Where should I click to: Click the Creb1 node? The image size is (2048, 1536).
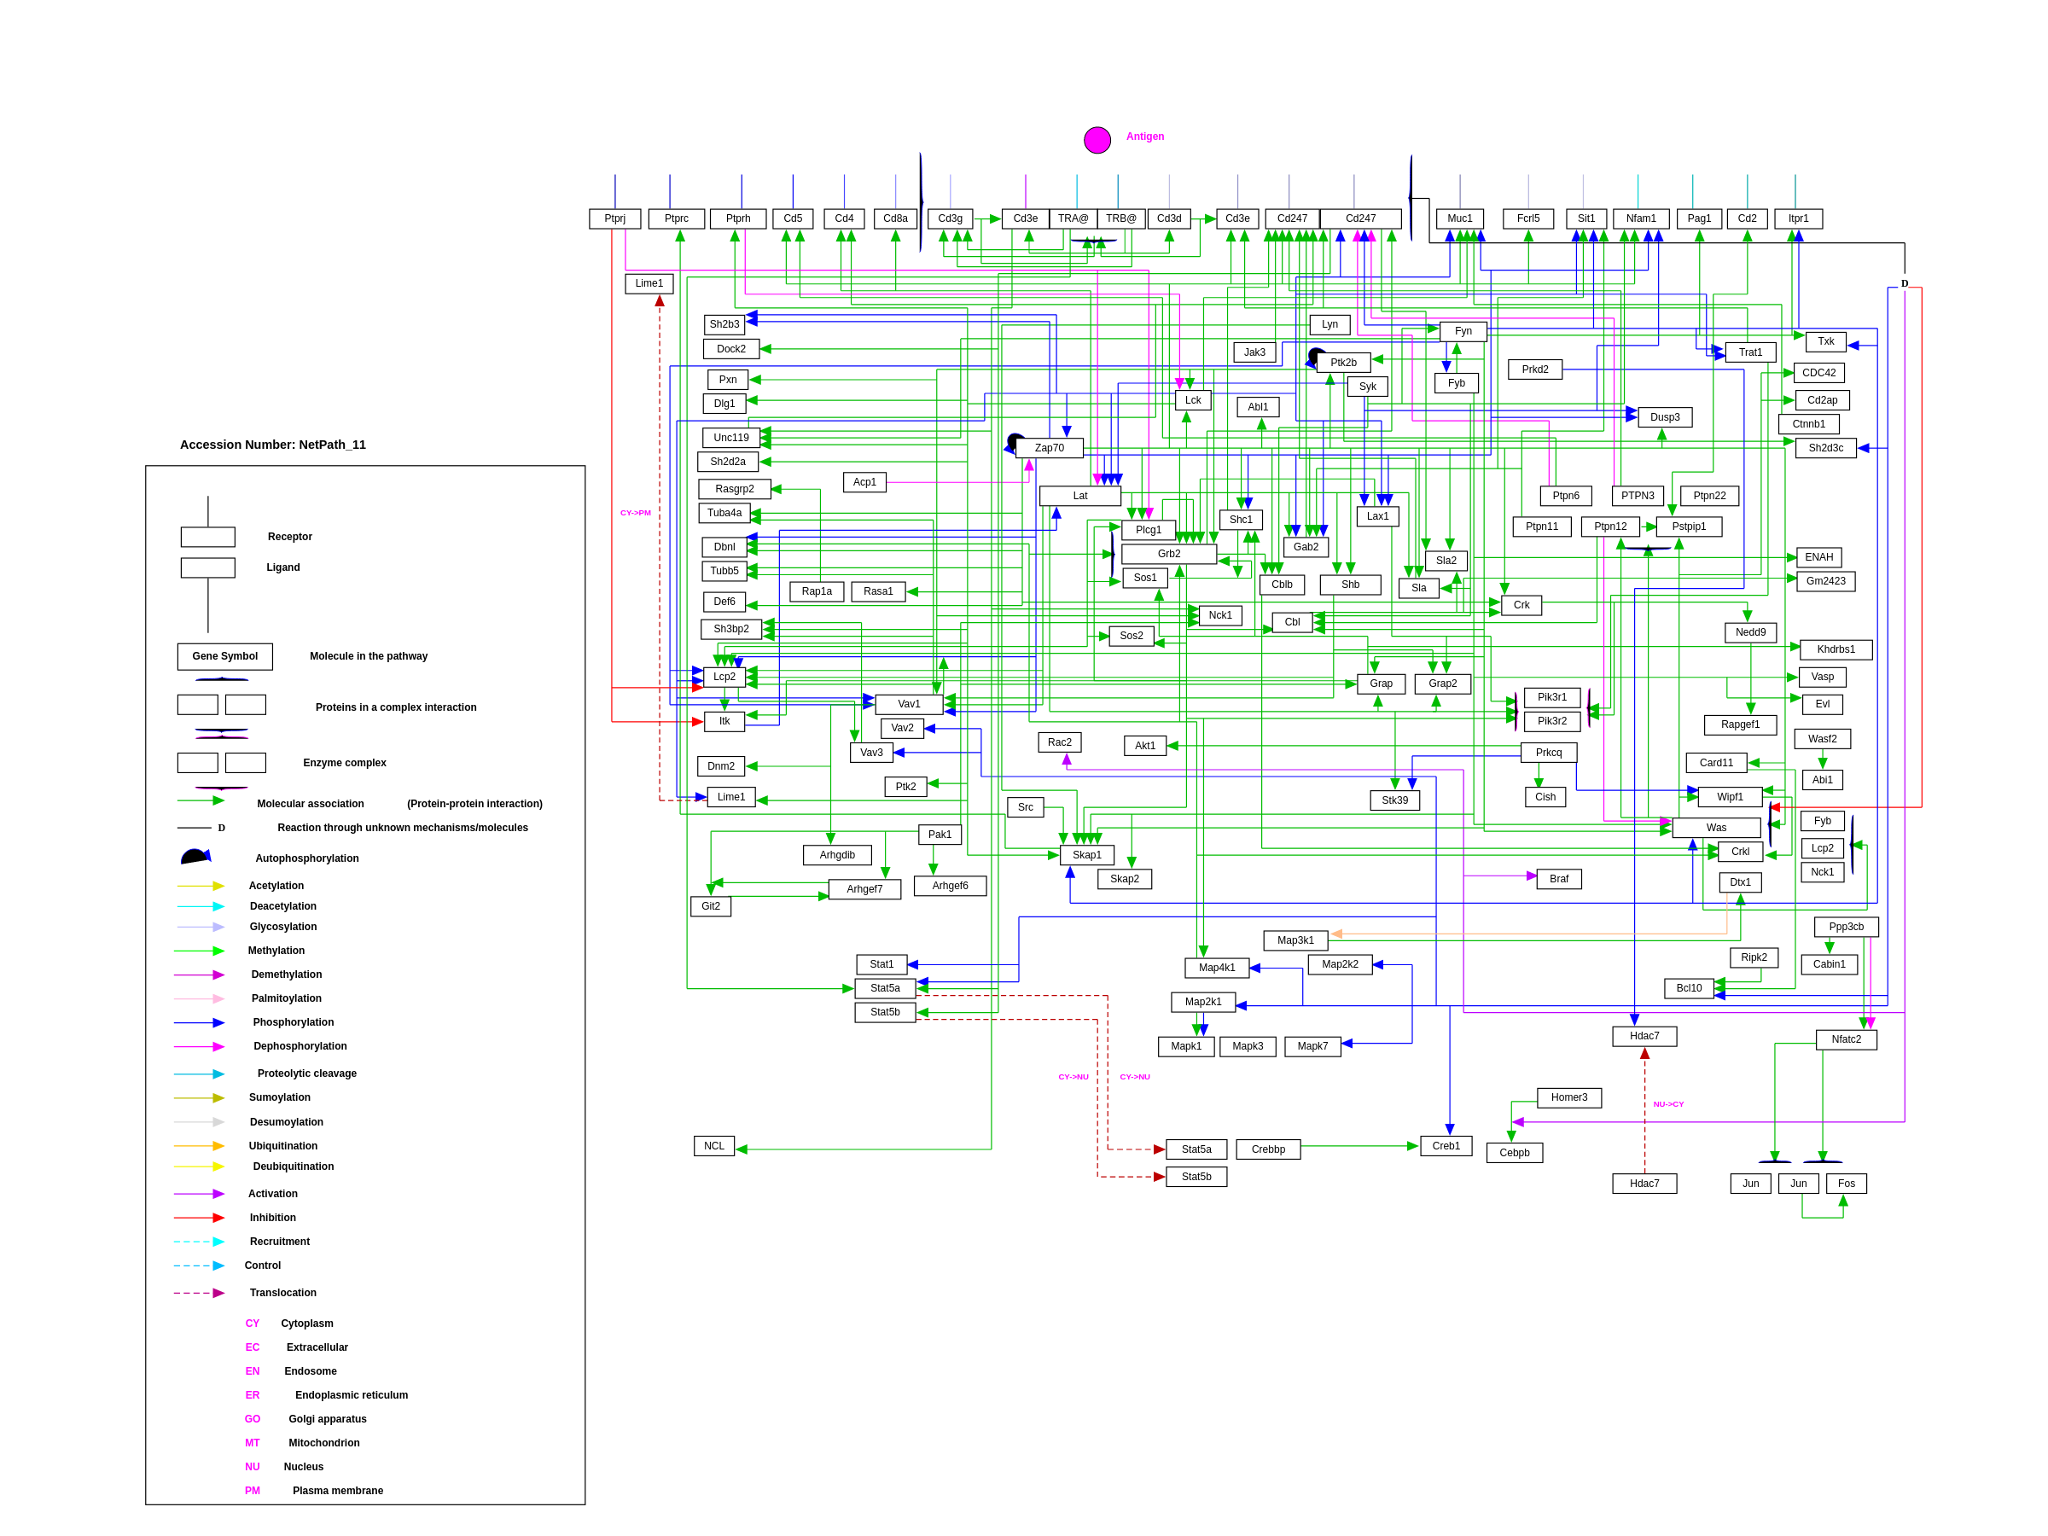pyautogui.click(x=1446, y=1146)
